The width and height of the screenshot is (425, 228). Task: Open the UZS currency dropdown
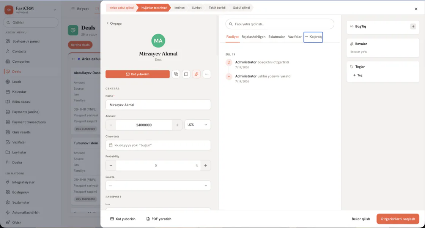point(197,125)
